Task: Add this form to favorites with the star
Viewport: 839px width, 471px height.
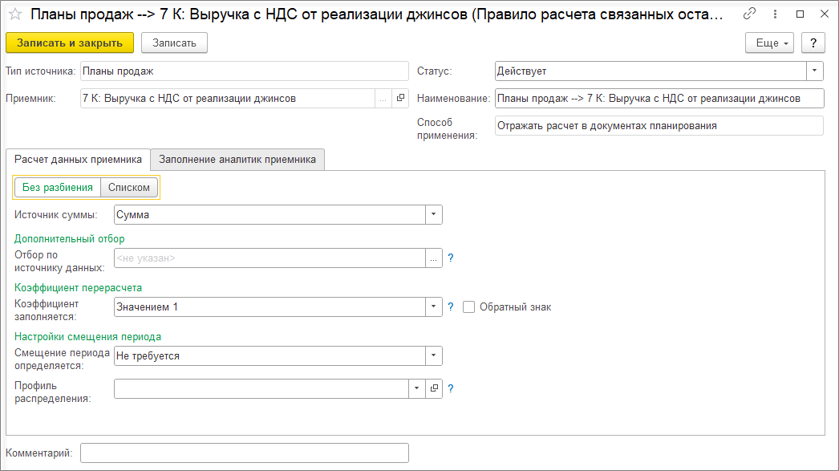Action: (x=15, y=14)
